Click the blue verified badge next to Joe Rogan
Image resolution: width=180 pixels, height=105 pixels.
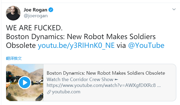[x=51, y=10]
